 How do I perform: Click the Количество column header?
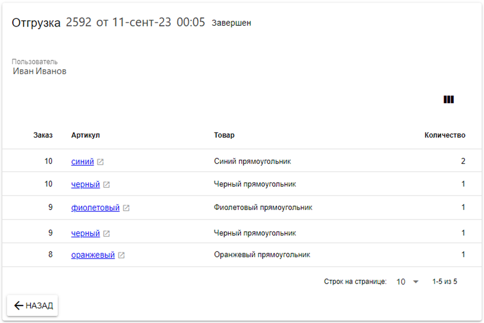pos(445,135)
